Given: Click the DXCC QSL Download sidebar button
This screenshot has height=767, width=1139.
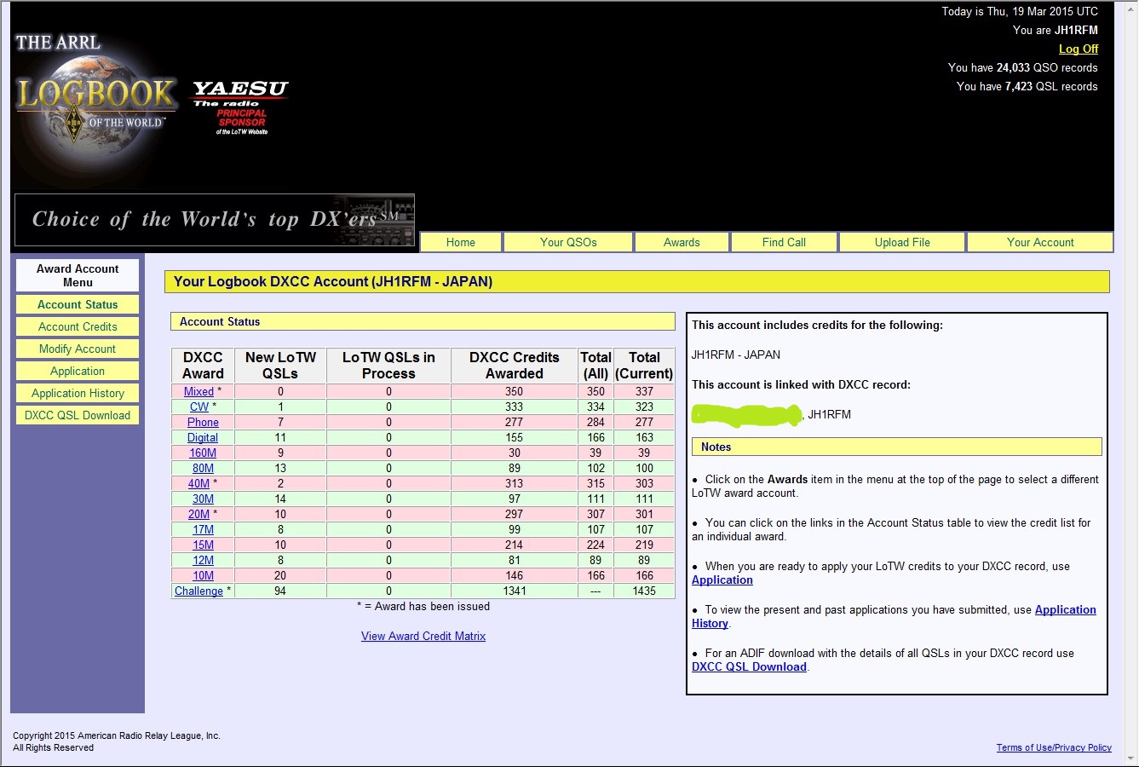Looking at the screenshot, I should tap(78, 415).
